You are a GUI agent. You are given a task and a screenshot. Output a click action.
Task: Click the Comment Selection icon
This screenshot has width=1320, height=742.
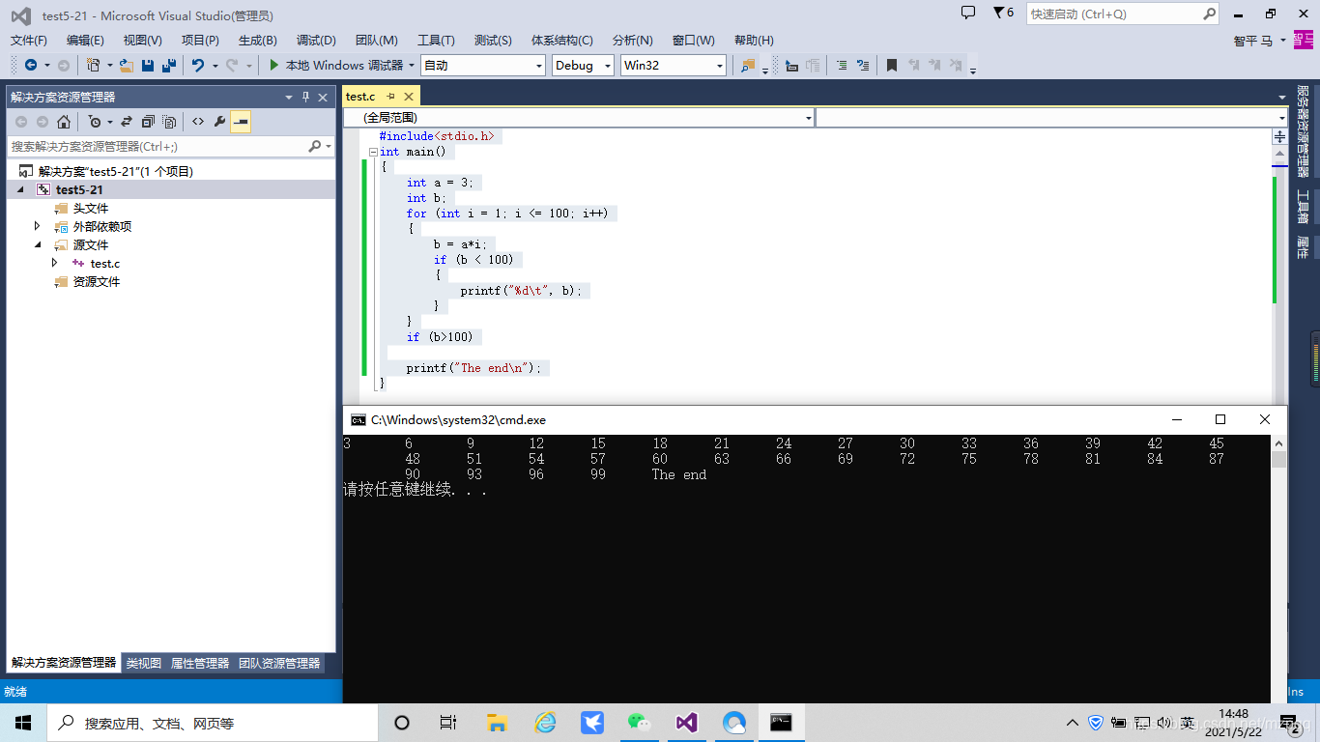(x=841, y=65)
